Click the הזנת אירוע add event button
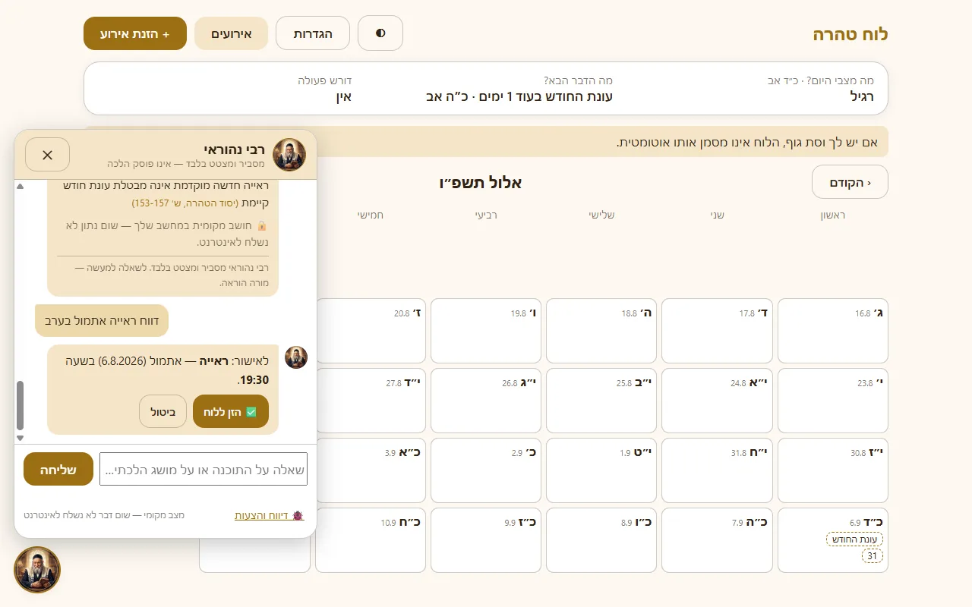The image size is (972, 607). pos(135,33)
